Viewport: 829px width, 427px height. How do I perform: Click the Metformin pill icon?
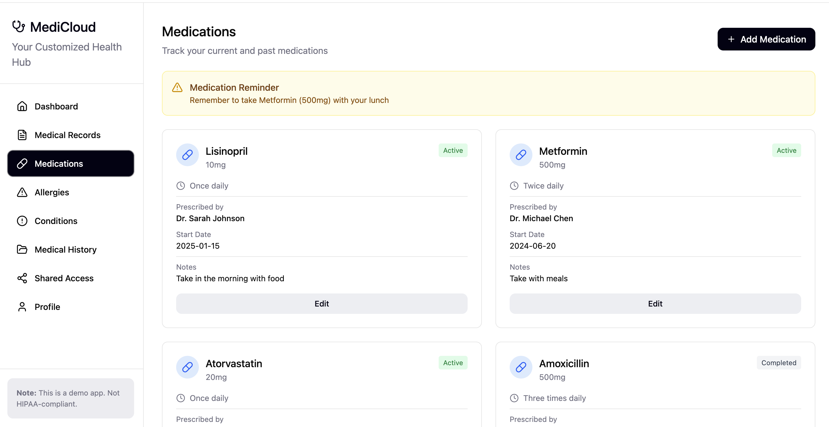(521, 155)
